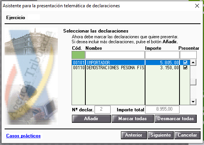
Task: Open the Casos prácticos link
Action: click(x=23, y=136)
